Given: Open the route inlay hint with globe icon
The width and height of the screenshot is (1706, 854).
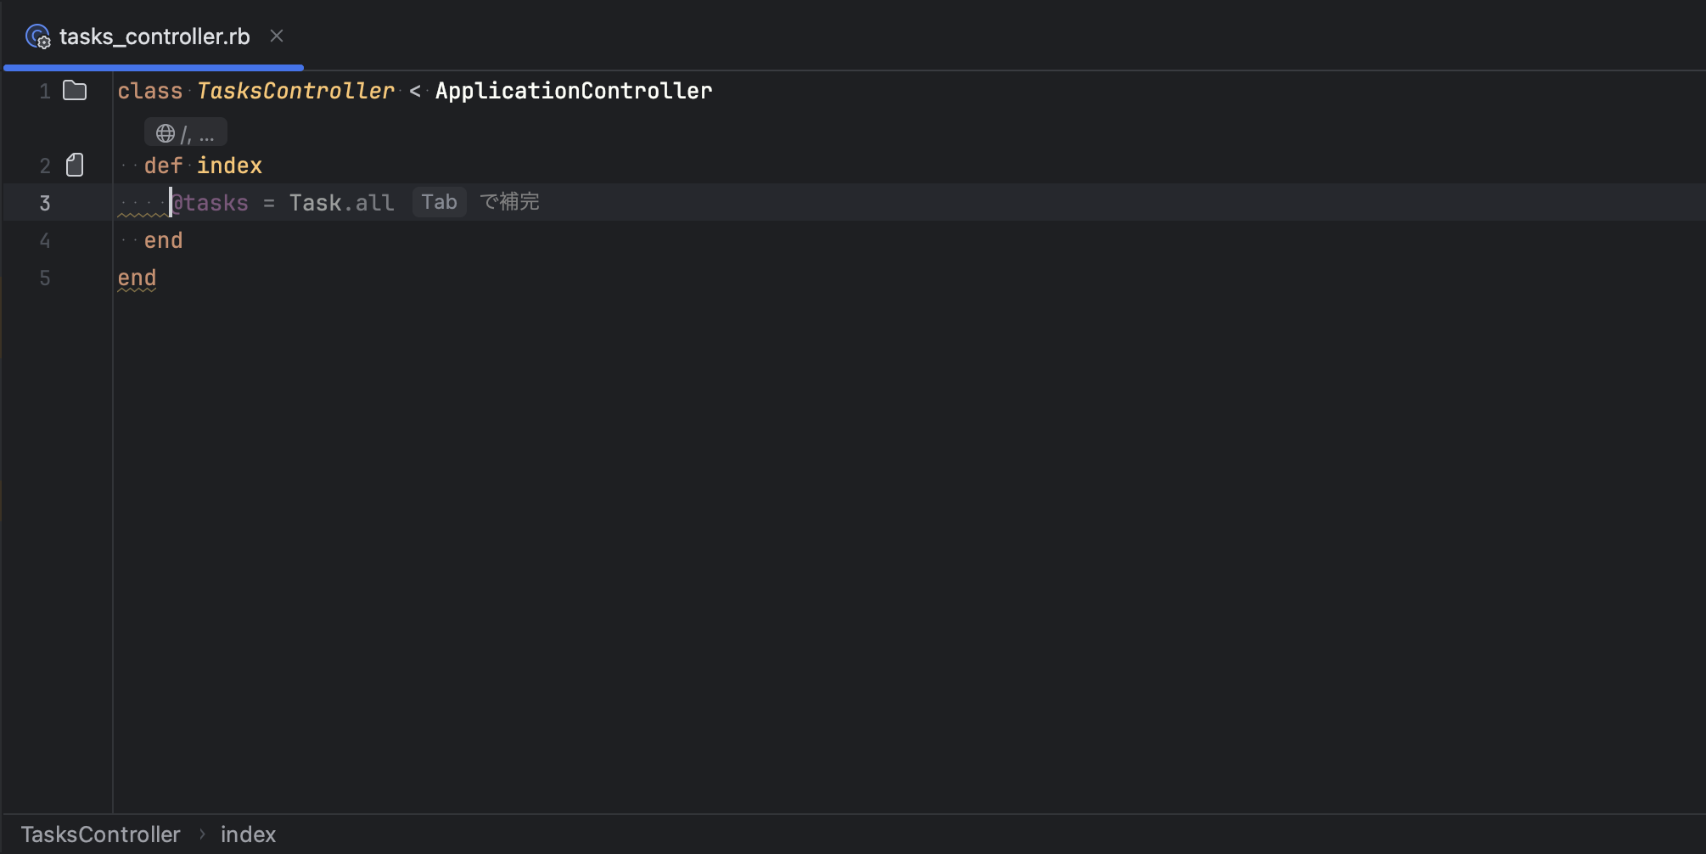Looking at the screenshot, I should point(185,133).
